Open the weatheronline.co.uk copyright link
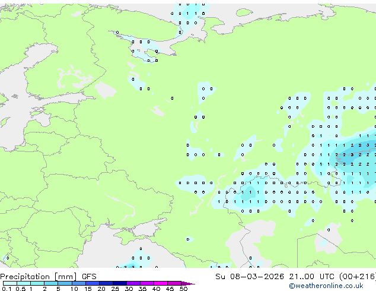376x291 pixels. (x=326, y=286)
